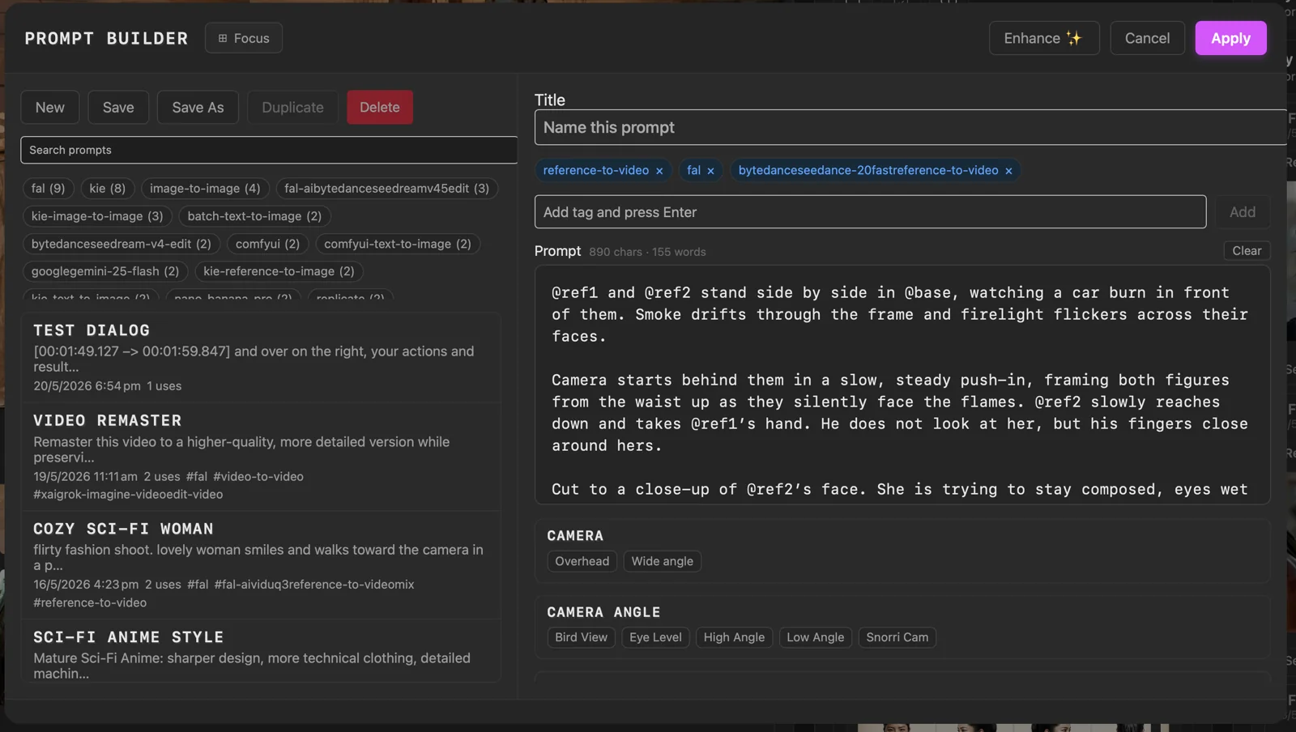Select the Snorri Cam chip
The image size is (1296, 732).
[x=897, y=637]
